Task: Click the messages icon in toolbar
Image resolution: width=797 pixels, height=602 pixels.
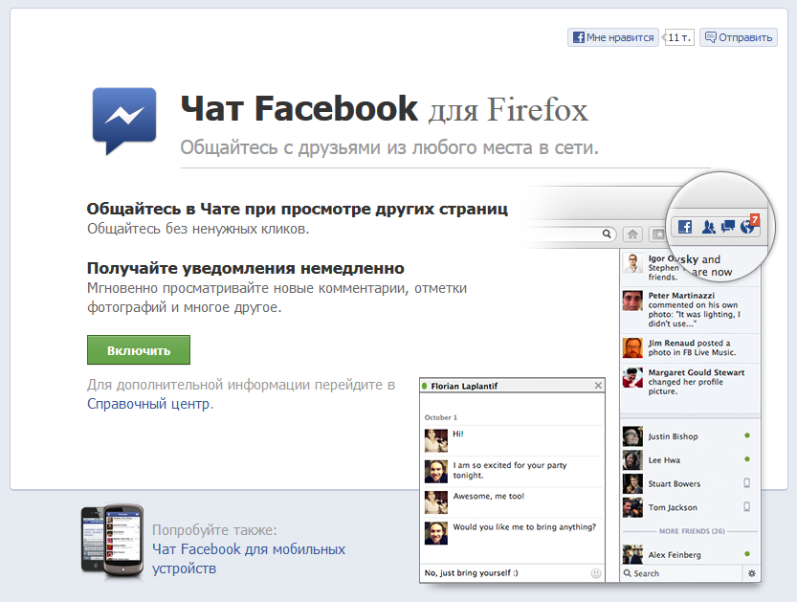Action: tap(728, 226)
